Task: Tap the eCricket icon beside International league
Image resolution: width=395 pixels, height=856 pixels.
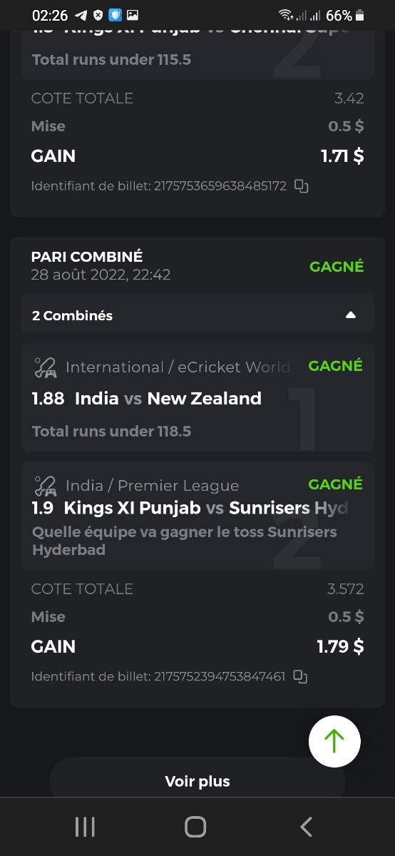Action: point(46,368)
